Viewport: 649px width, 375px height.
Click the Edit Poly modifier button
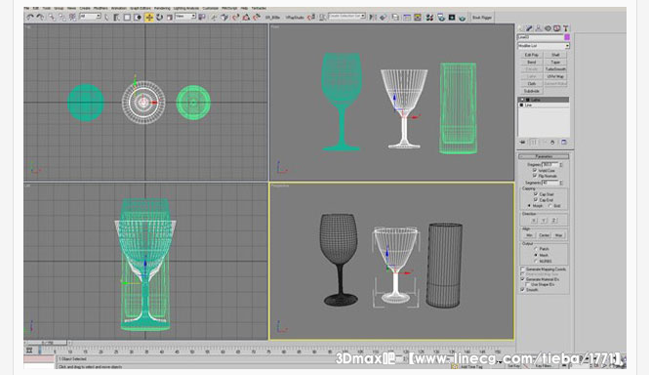[532, 55]
